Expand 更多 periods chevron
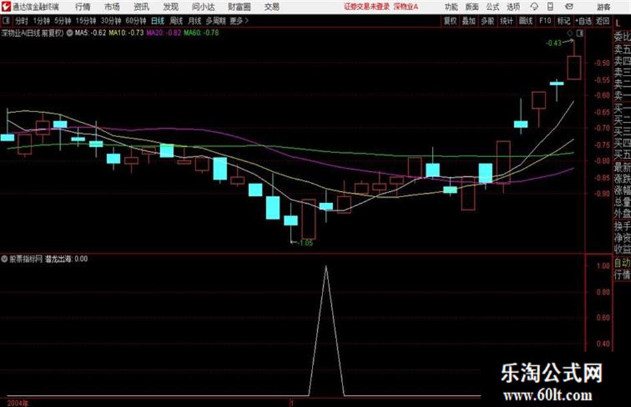Screen dimensions: 631x407 tap(246, 21)
